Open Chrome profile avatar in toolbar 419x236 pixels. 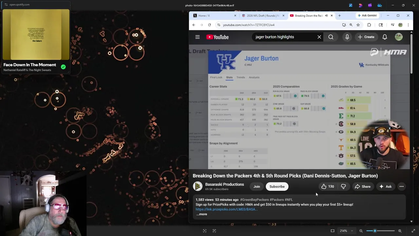(400, 25)
